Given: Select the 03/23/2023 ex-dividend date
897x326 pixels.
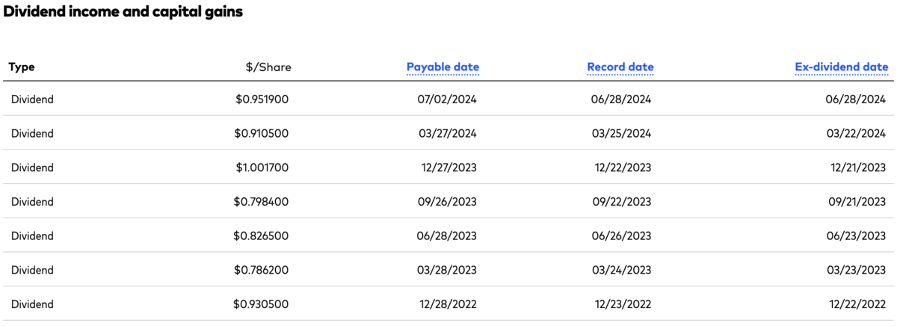Looking at the screenshot, I should [858, 270].
